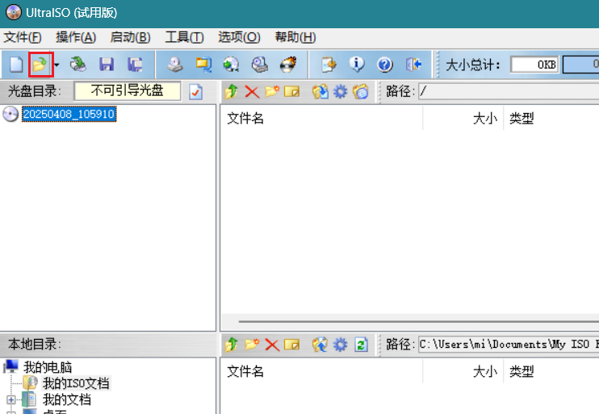Click Up folder icon in disc pane toolbar
Screen dimensions: 599x414
coord(232,92)
